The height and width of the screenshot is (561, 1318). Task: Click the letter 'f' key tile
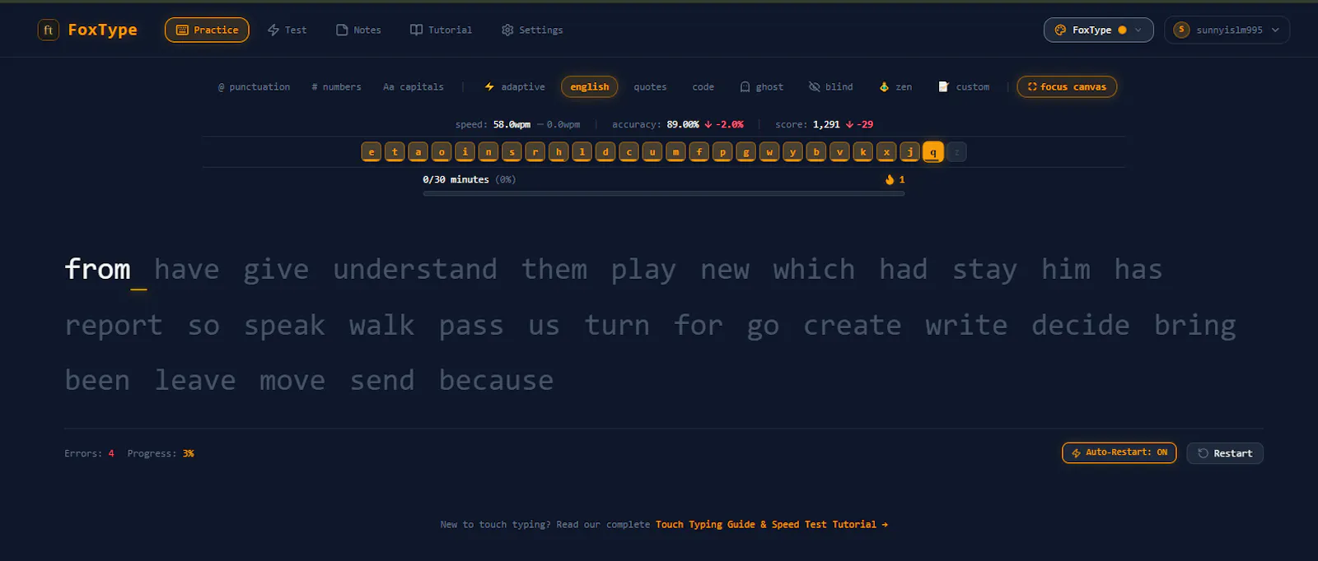[x=699, y=151]
